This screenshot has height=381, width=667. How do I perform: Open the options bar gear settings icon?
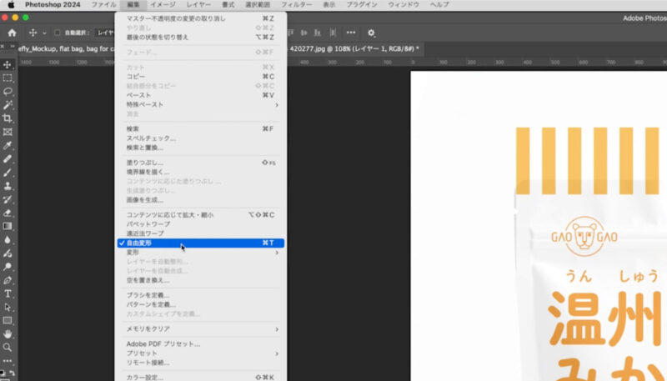click(x=371, y=33)
